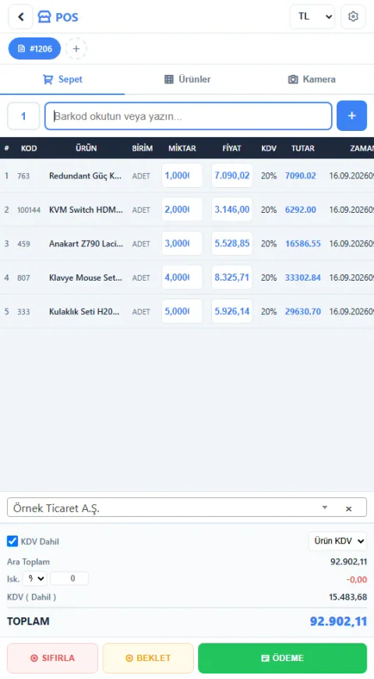Edit price 5.528,85 of Anakart Z790
374x679 pixels.
(232, 243)
